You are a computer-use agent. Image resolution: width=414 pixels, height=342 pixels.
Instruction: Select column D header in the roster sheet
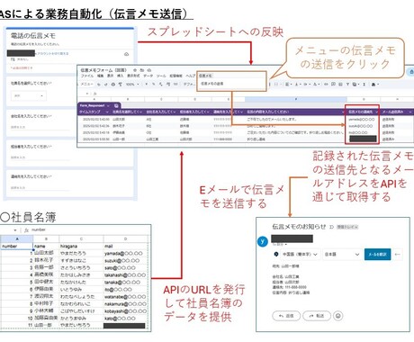pyautogui.click(x=125, y=238)
